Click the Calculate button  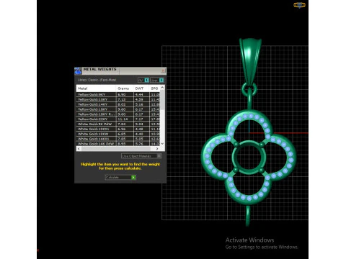[x=120, y=177]
